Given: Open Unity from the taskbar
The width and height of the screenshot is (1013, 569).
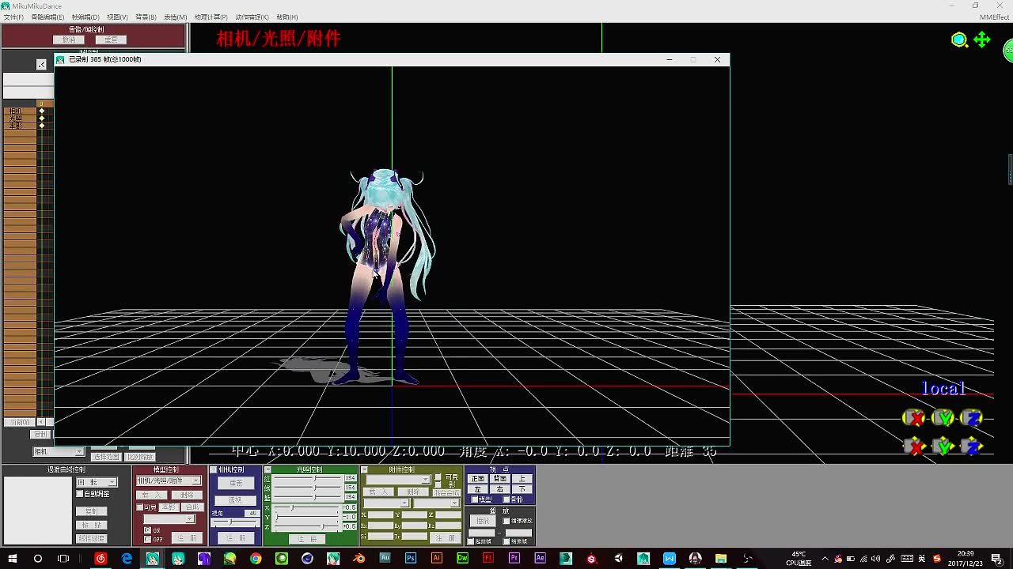Looking at the screenshot, I should (x=618, y=558).
